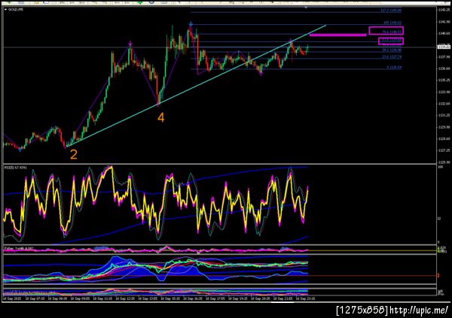
Task: Click the chart shift triangle marker
Action: pyautogui.click(x=306, y=8)
